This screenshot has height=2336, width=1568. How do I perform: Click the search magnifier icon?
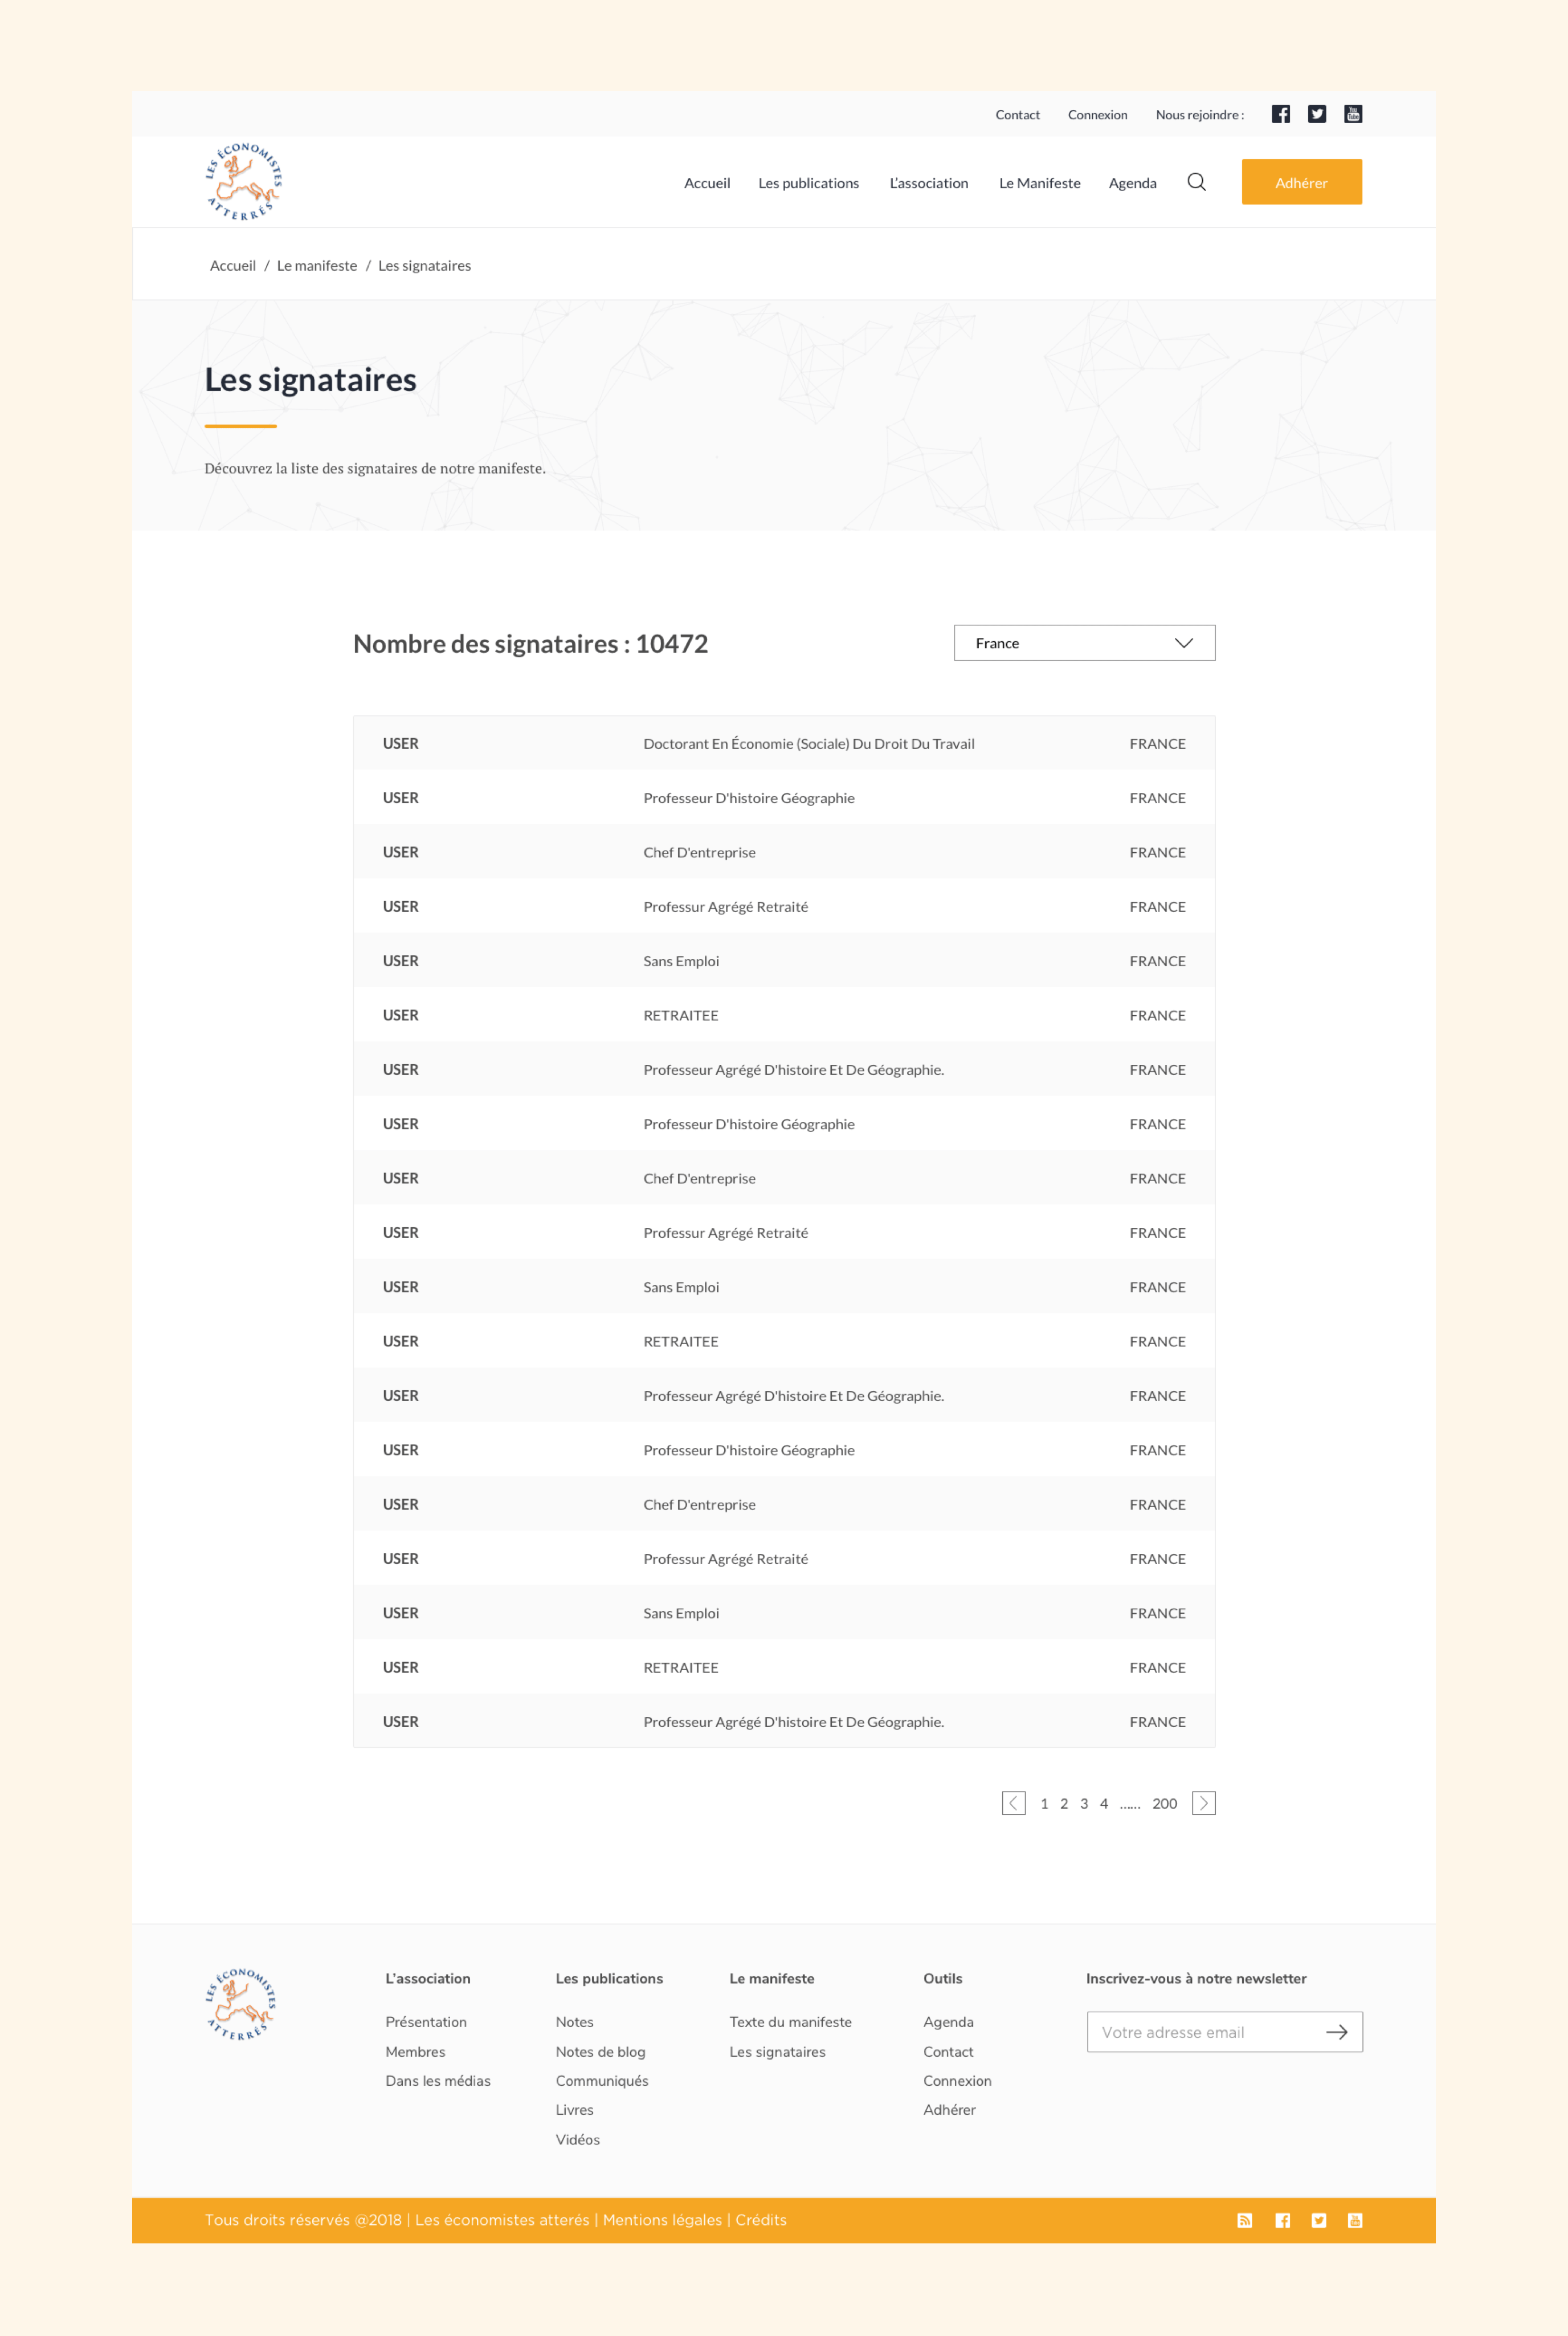tap(1196, 182)
